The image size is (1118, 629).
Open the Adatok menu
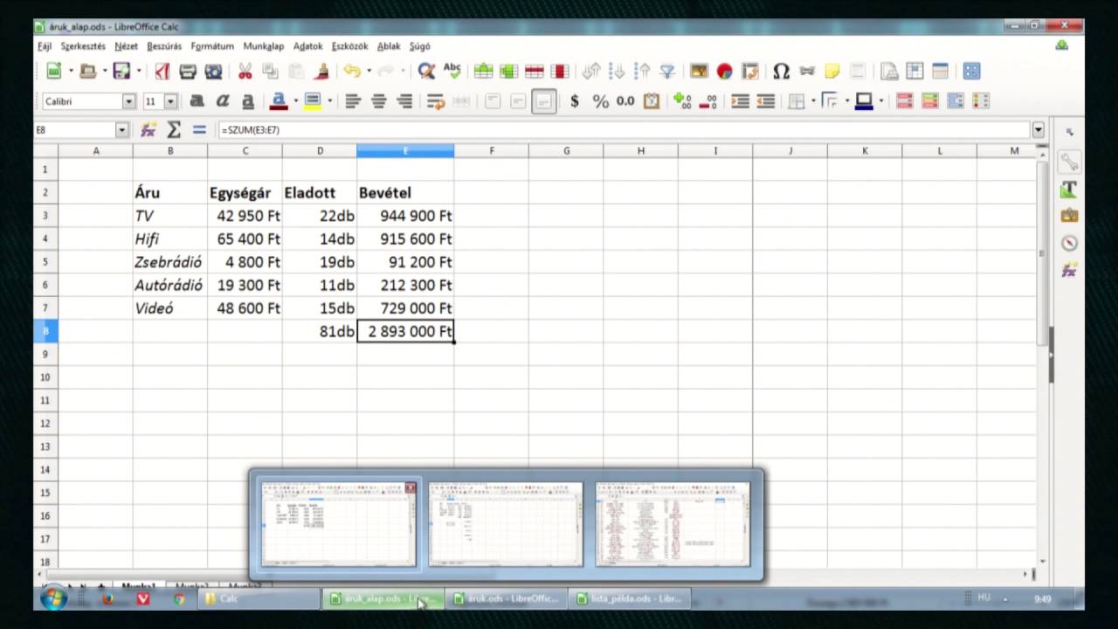click(x=307, y=46)
